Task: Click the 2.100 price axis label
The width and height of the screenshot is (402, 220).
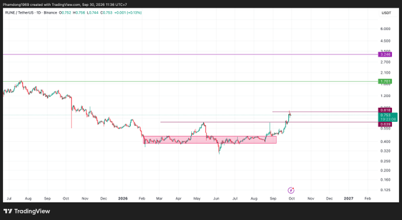Action: 385,73
